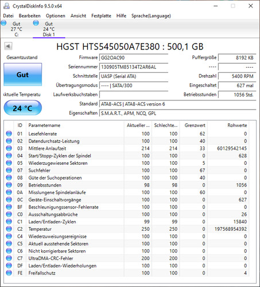The image size is (260, 287).
Task: Open the Hilfe menu
Action: 121,15
